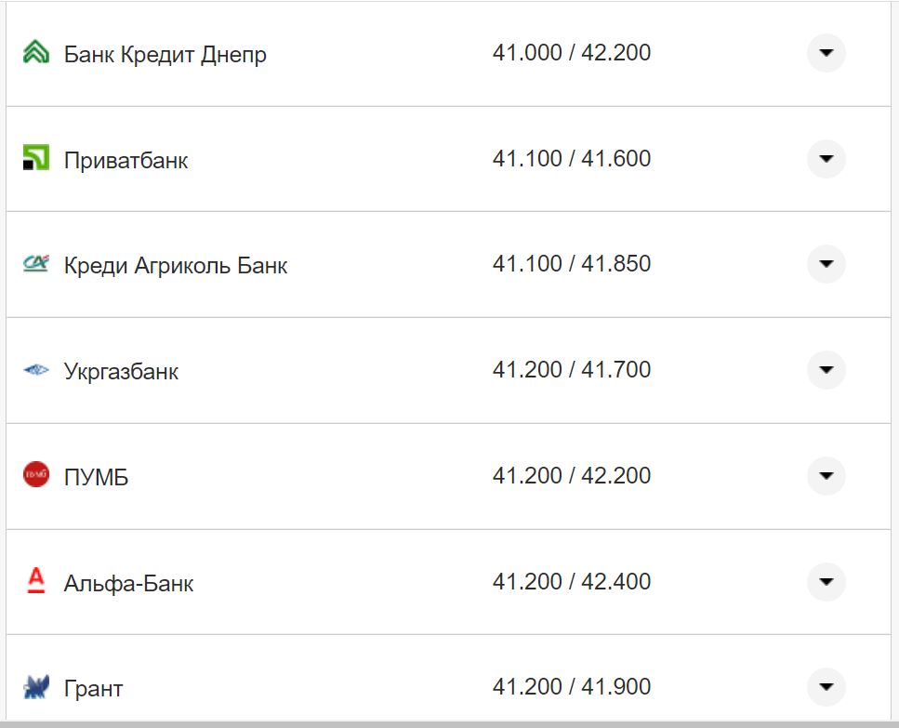Screen dimensions: 899x728
Task: Open the Креди Агриколь Банк dropdown arrow
Action: 826,265
